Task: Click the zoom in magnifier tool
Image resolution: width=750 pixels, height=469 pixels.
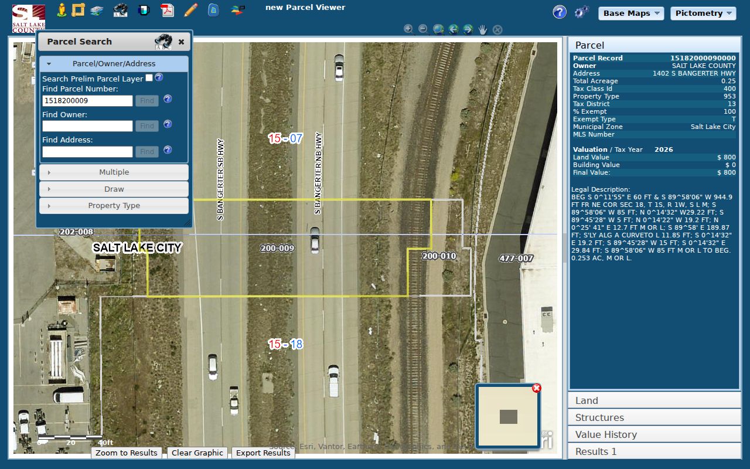Action: (409, 29)
